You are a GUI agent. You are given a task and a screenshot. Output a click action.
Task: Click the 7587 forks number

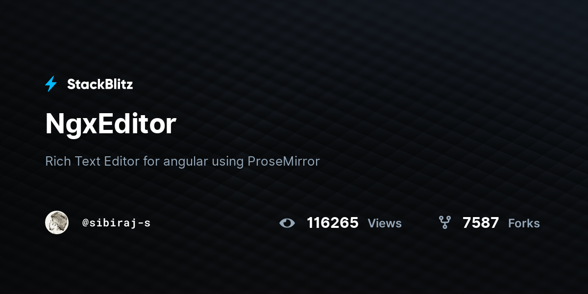[x=481, y=223]
